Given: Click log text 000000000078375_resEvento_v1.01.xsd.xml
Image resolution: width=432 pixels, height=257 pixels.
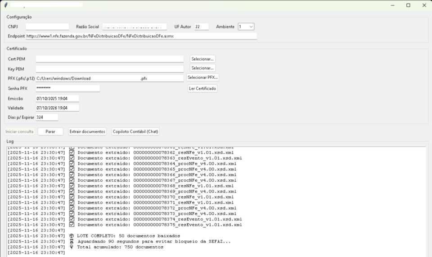Looking at the screenshot, I should pos(188,225).
